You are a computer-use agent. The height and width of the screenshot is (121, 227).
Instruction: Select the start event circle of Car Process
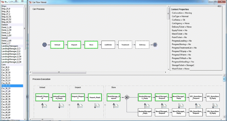point(45,45)
